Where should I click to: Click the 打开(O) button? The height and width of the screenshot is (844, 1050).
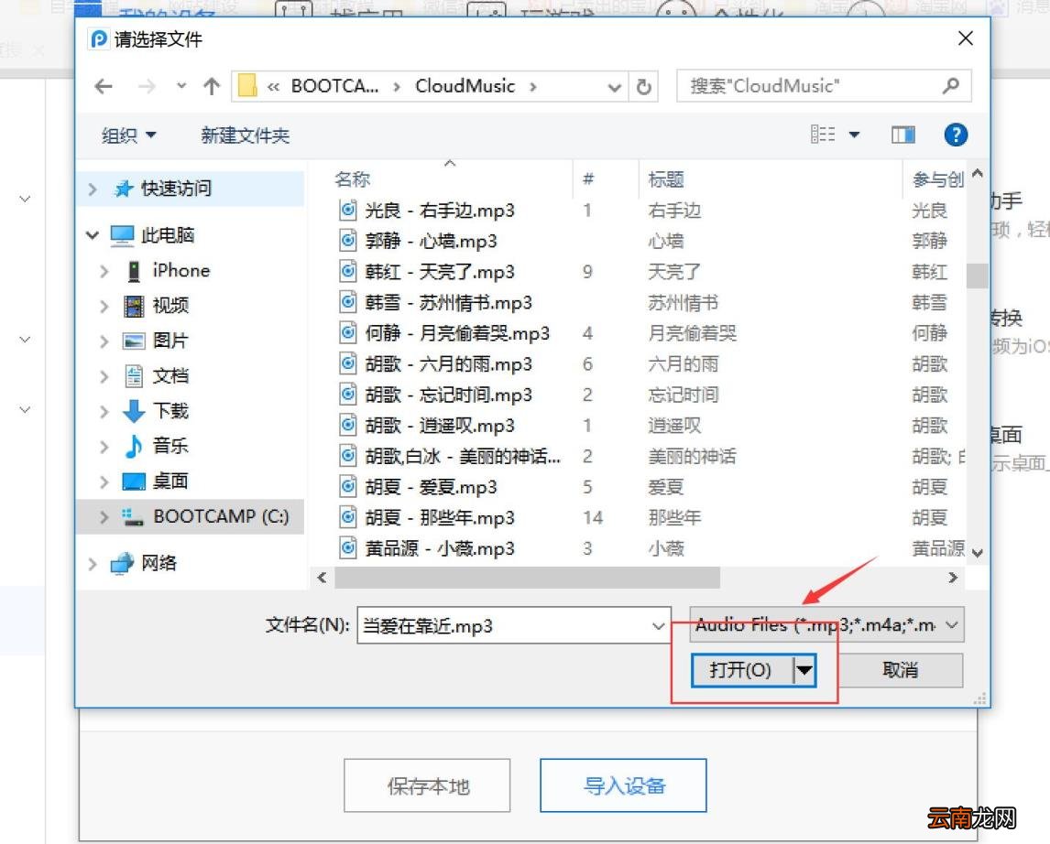pyautogui.click(x=742, y=669)
